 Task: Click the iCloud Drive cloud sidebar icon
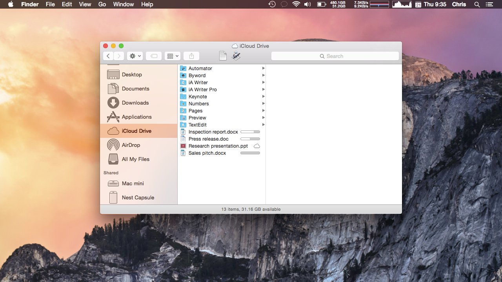point(113,131)
